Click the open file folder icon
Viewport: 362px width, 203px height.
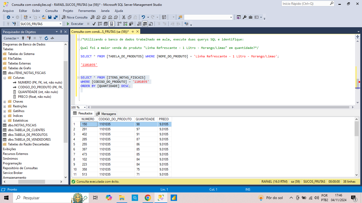(x=44, y=17)
